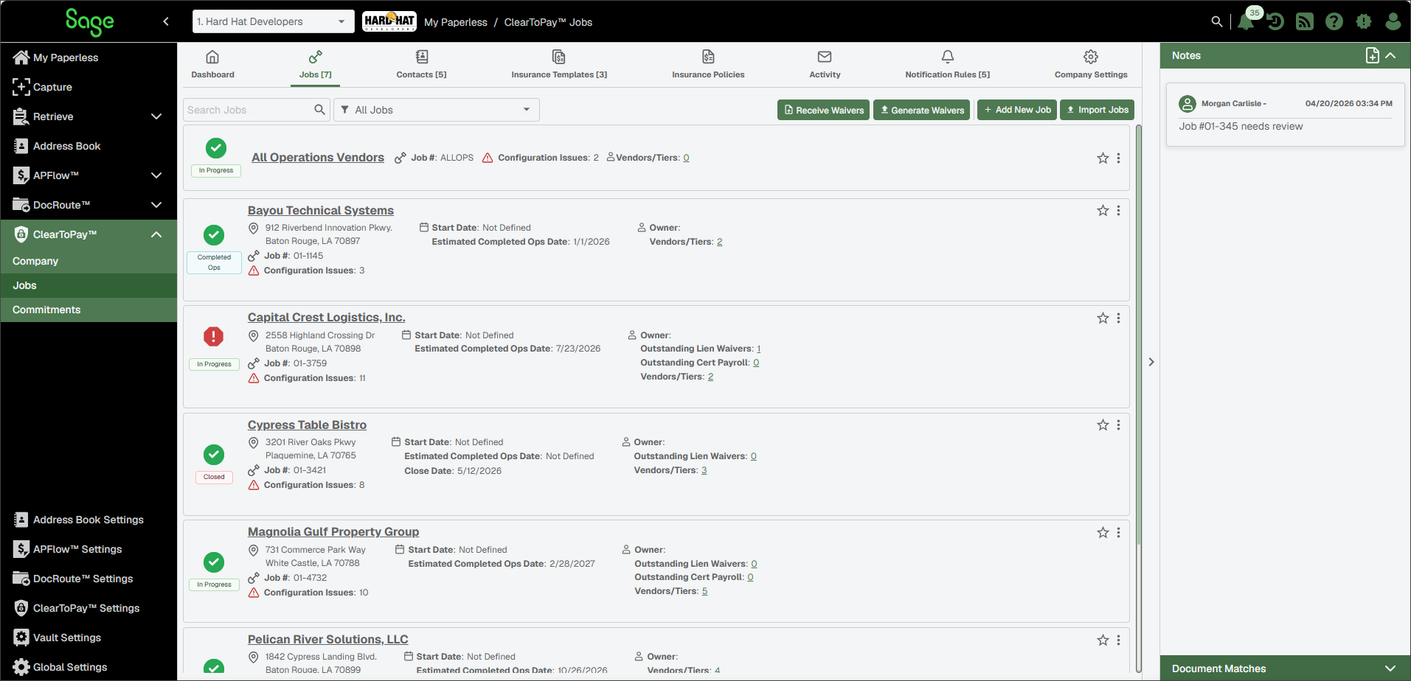
Task: Open the Insurance Policies tab
Action: coord(708,65)
